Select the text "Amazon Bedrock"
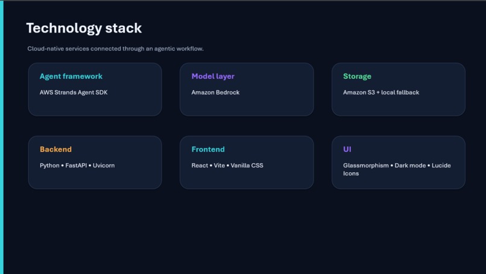 (x=215, y=92)
